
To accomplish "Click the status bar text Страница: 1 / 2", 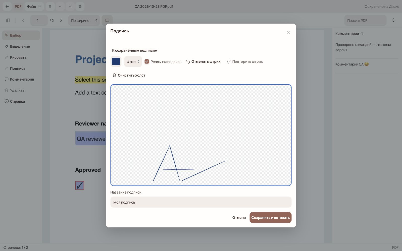I will tap(16, 247).
